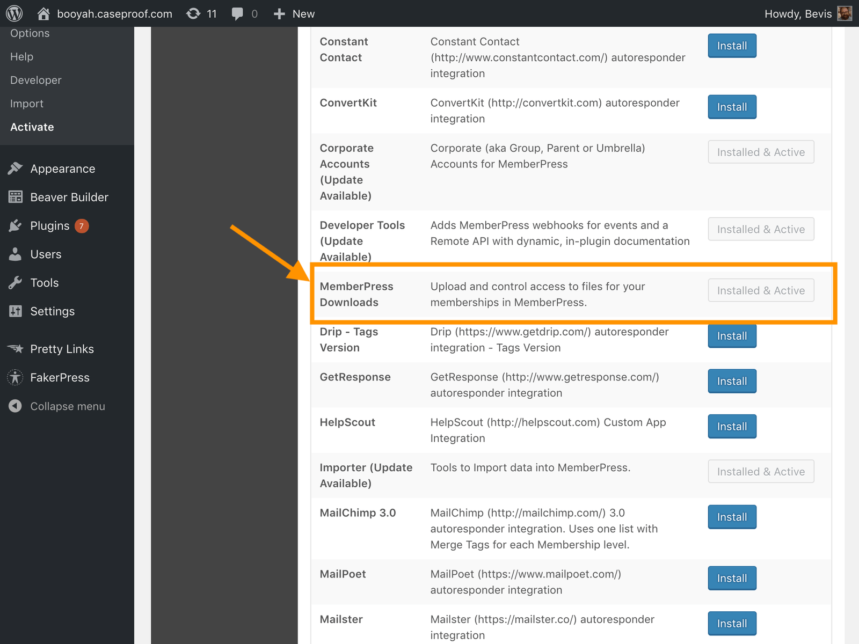Click the Appearance paintbrush icon
This screenshot has width=859, height=644.
point(16,169)
